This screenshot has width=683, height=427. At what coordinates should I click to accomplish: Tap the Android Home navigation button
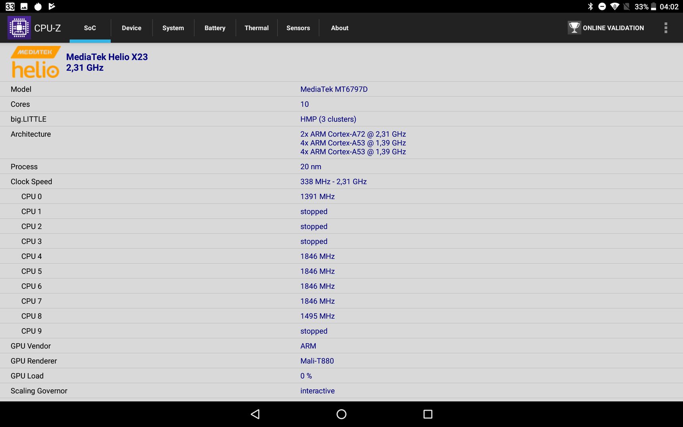click(341, 414)
